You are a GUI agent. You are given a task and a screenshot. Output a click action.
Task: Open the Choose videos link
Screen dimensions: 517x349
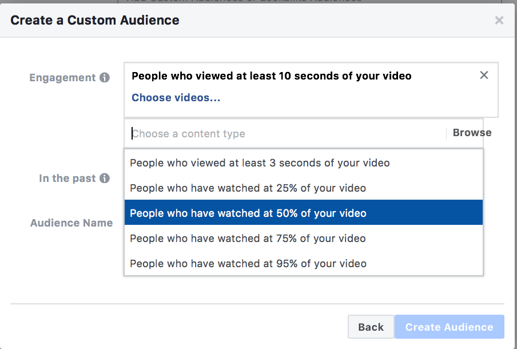[176, 98]
